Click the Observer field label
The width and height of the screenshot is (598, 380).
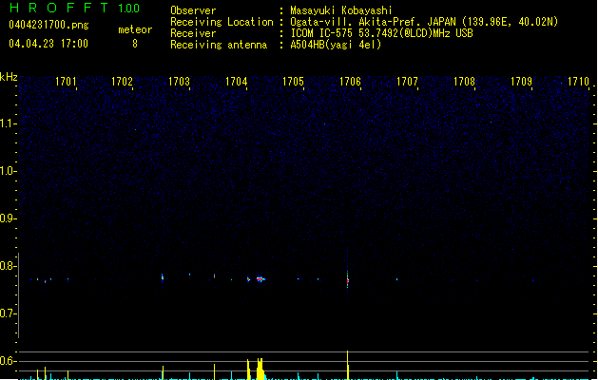point(193,10)
